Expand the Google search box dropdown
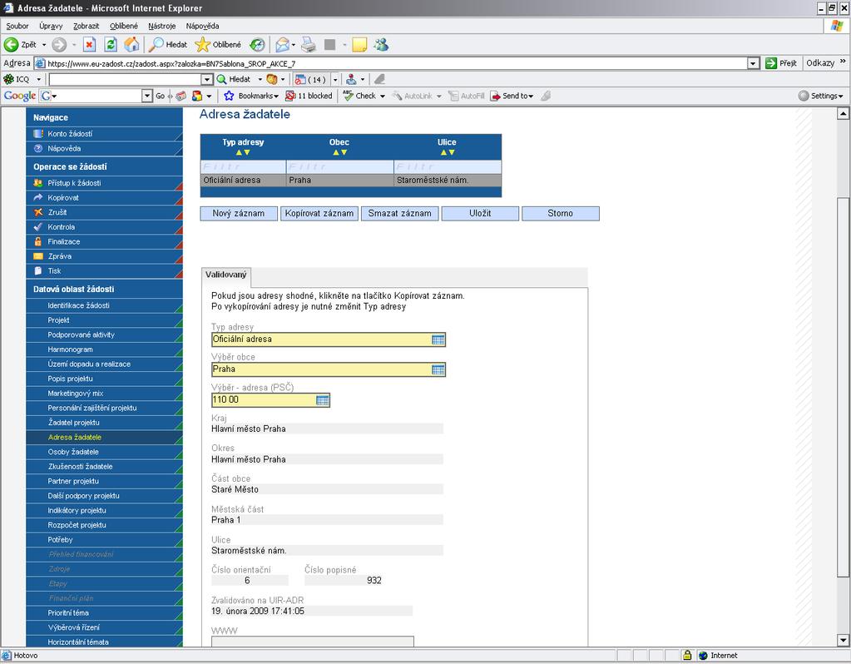 [x=147, y=96]
